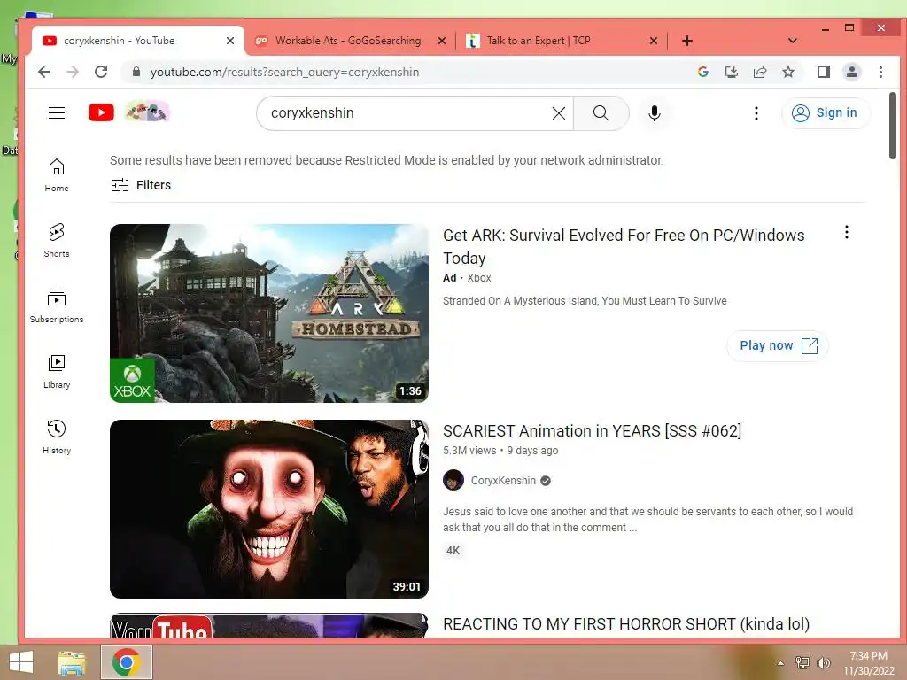Viewport: 907px width, 680px height.
Task: Click the install app icon in address bar
Action: point(731,72)
